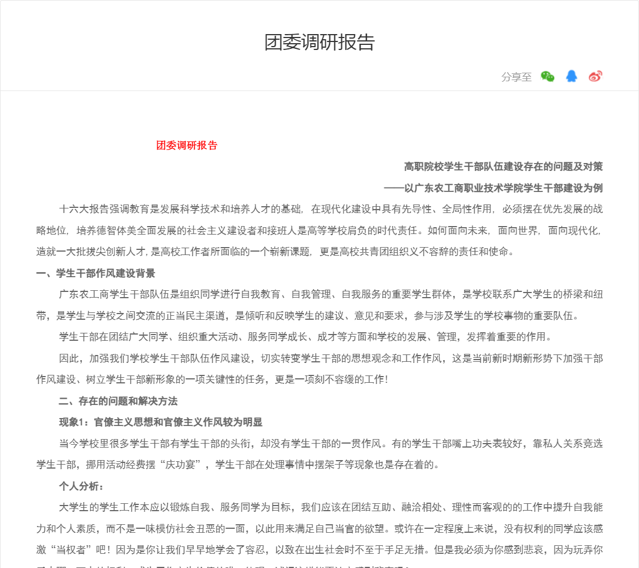The width and height of the screenshot is (639, 568).
Task: Click the page title 团委调研报告
Action: click(319, 43)
